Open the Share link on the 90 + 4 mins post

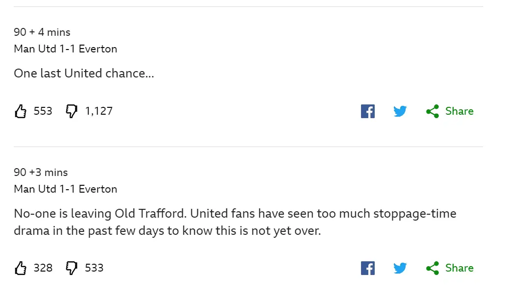click(459, 111)
